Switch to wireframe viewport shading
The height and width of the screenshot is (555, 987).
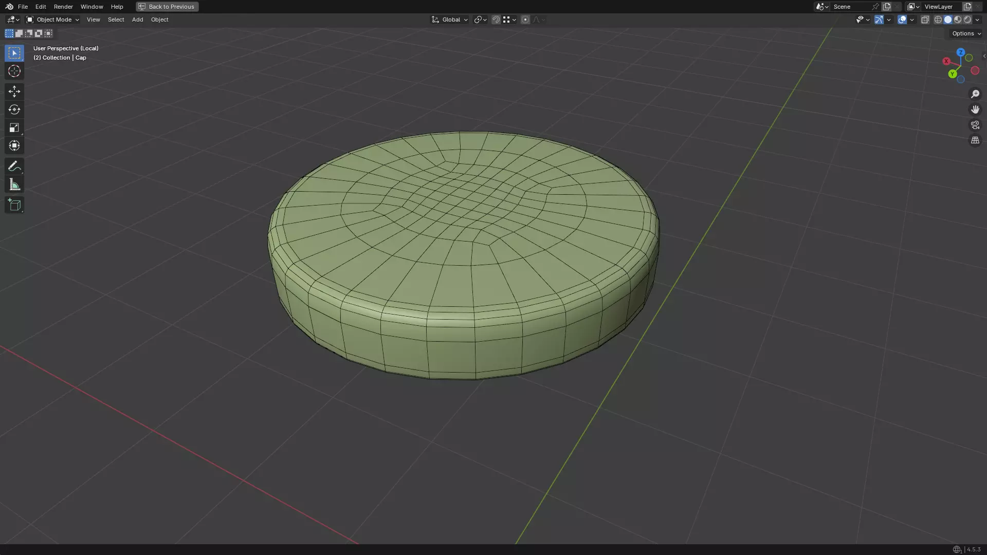click(938, 20)
